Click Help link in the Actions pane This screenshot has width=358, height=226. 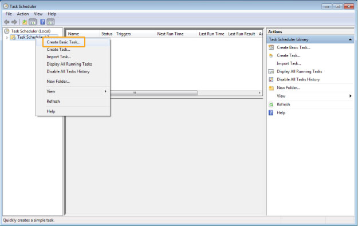tap(281, 112)
